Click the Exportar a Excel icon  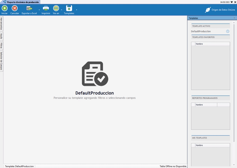[29, 8]
